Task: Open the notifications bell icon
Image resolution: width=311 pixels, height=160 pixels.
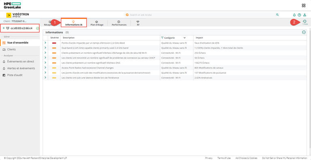Action: [294, 15]
